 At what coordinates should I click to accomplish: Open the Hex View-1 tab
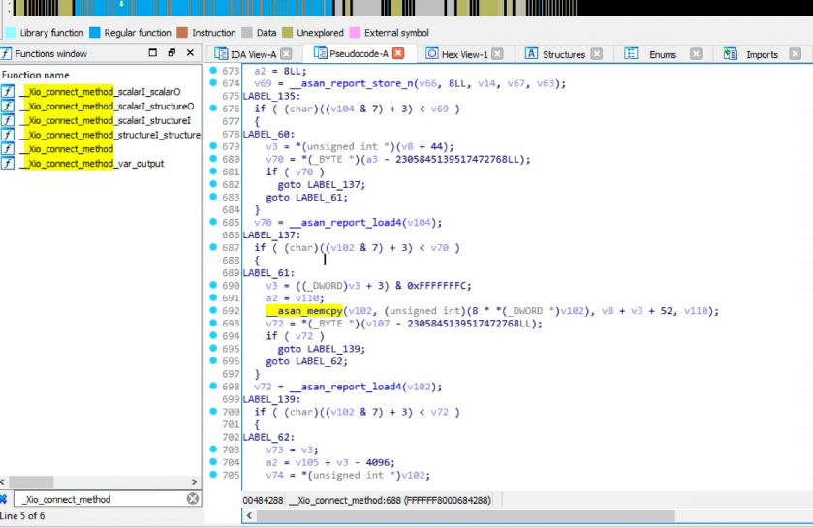tap(464, 54)
